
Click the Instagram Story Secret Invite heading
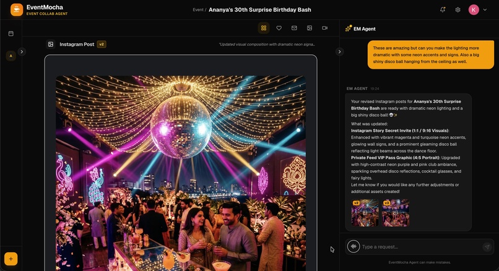click(x=400, y=131)
